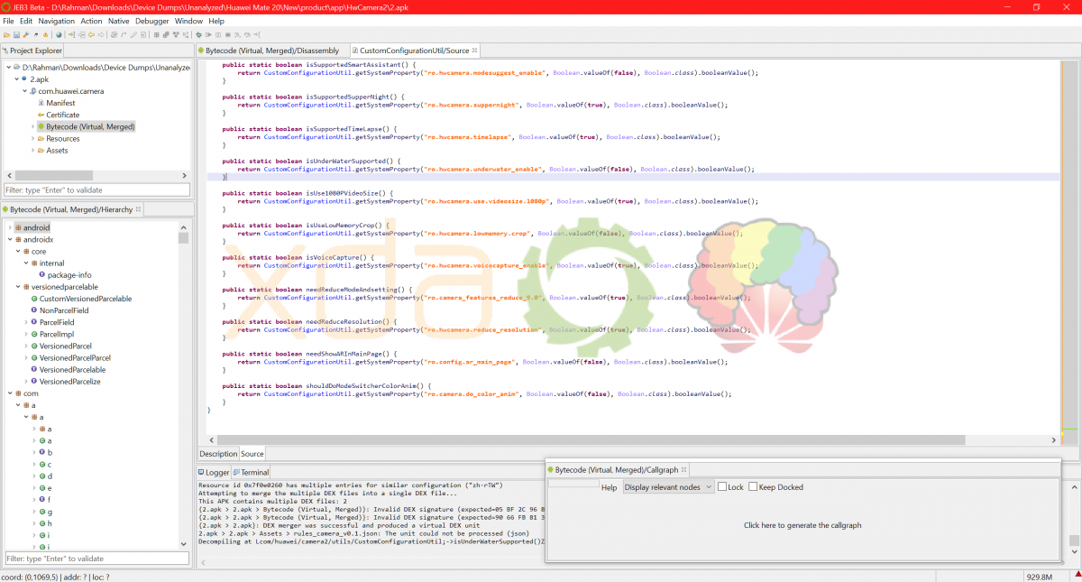Click the grey right arrow toolbar icon
This screenshot has width=1082, height=582.
pyautogui.click(x=101, y=34)
